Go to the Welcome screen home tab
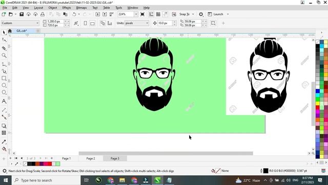The image size is (328, 185). (10, 31)
